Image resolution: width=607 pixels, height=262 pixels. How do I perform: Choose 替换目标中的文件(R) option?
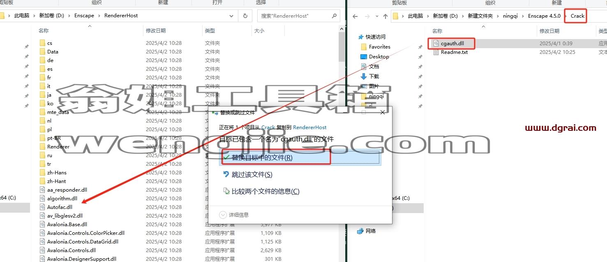(300, 158)
